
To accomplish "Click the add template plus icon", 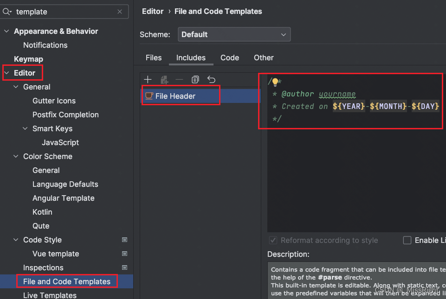I will (x=148, y=80).
